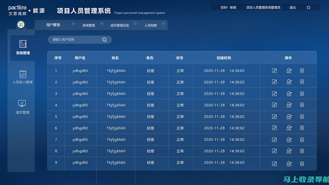329x185 pixels.
Task: Click the 角色 column header
Action: coord(150,58)
